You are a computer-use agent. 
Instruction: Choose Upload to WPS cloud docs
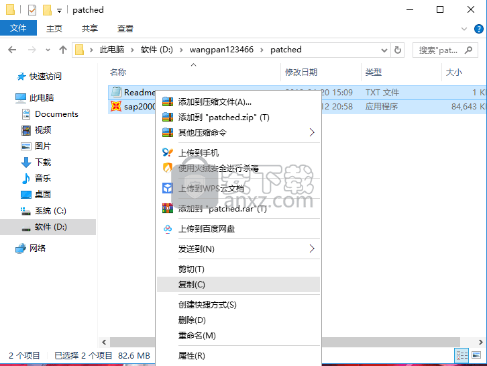pos(239,188)
